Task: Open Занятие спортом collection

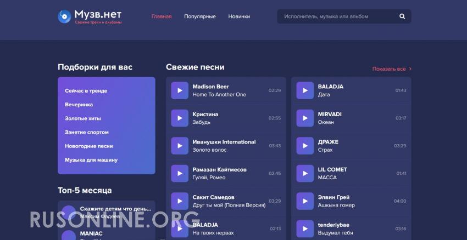Action: 87,132
